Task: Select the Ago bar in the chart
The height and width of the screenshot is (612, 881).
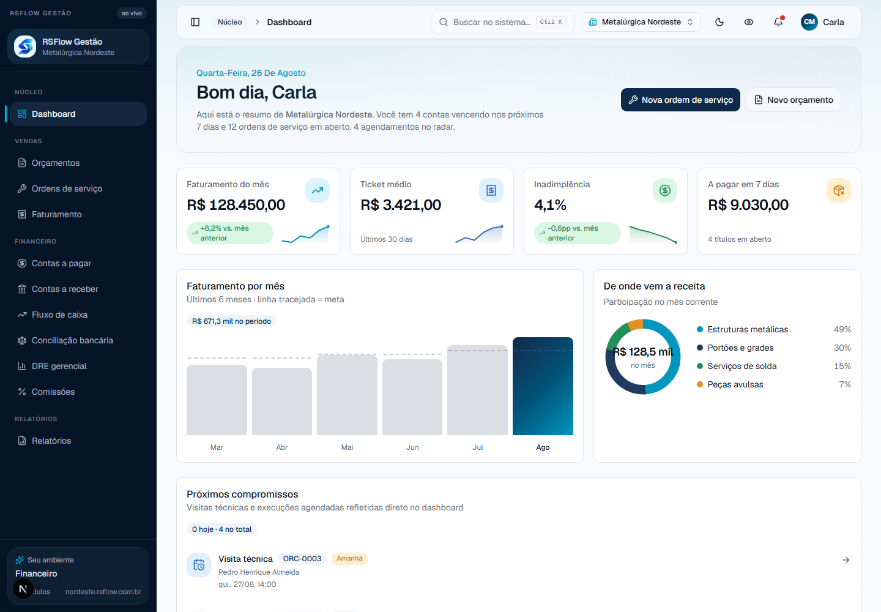Action: click(x=543, y=386)
